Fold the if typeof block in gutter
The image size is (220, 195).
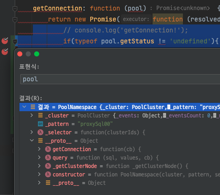coord(15,42)
